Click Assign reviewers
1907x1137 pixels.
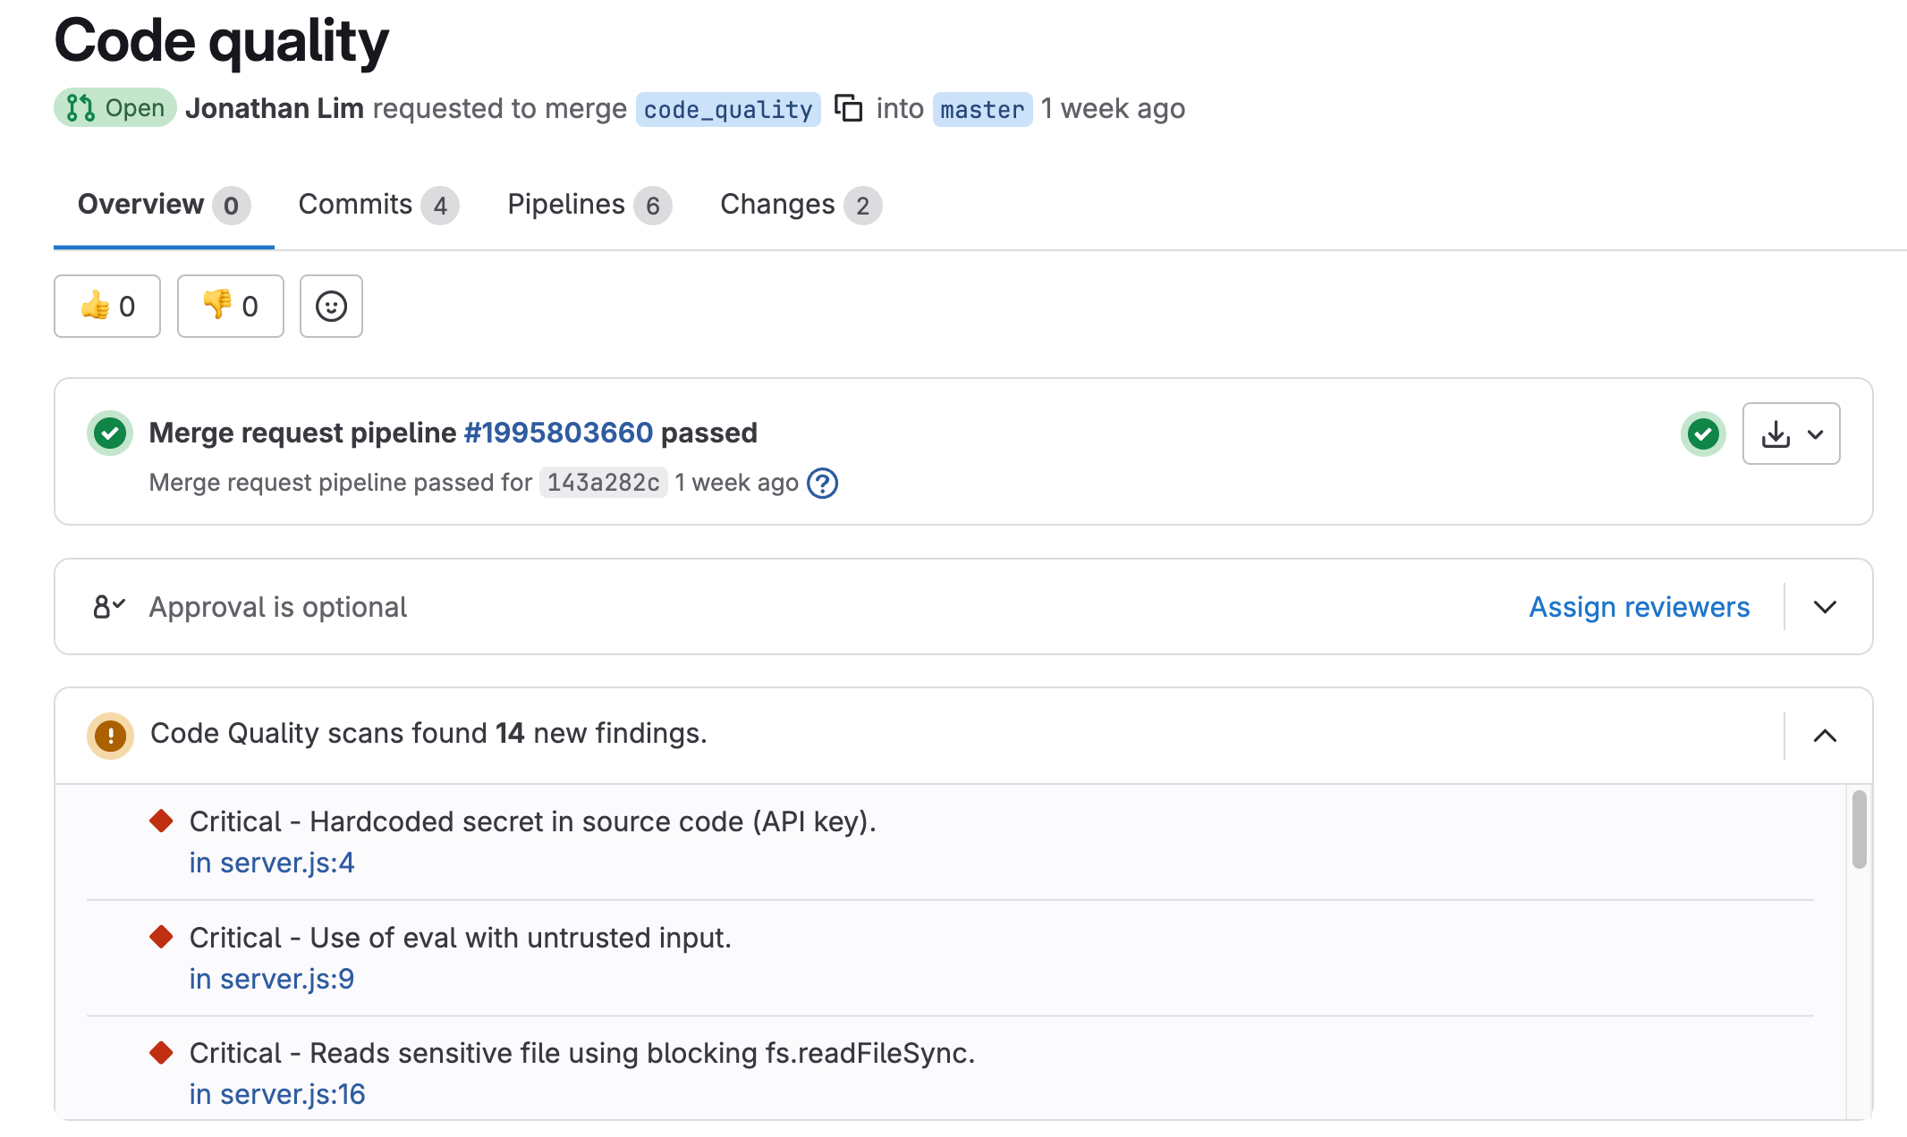pyautogui.click(x=1639, y=607)
